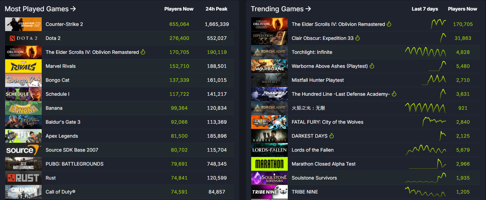Click fire icon beside Oblivion in Trending Games
The width and height of the screenshot is (486, 200).
coord(389,24)
